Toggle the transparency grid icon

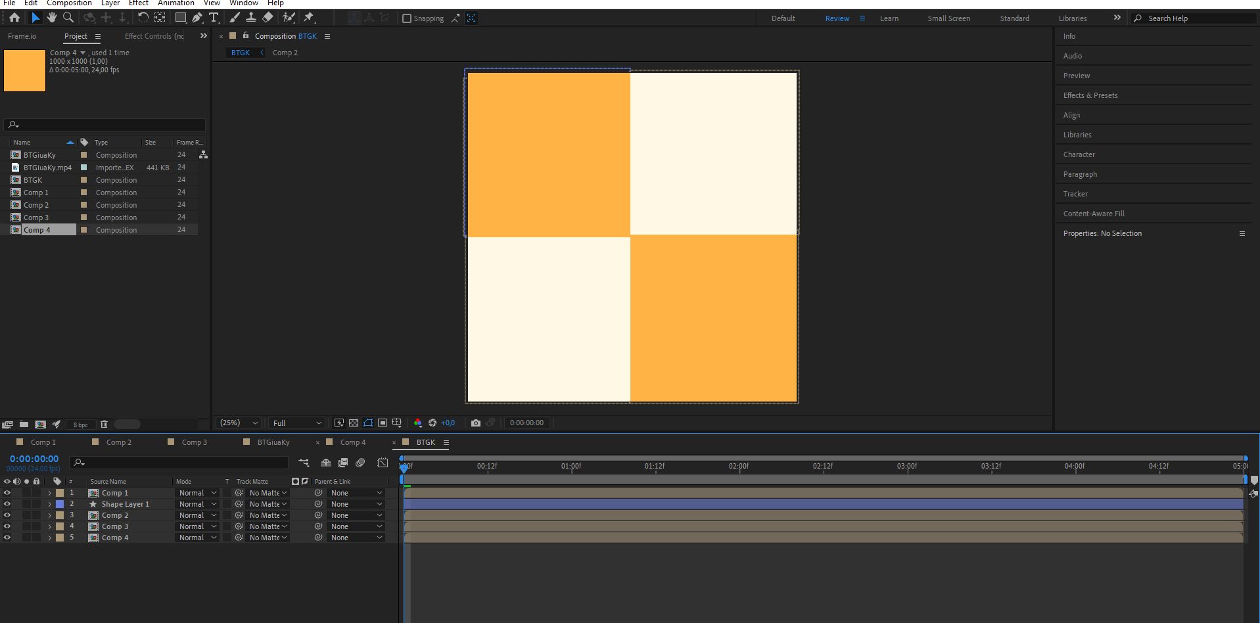[x=354, y=423]
